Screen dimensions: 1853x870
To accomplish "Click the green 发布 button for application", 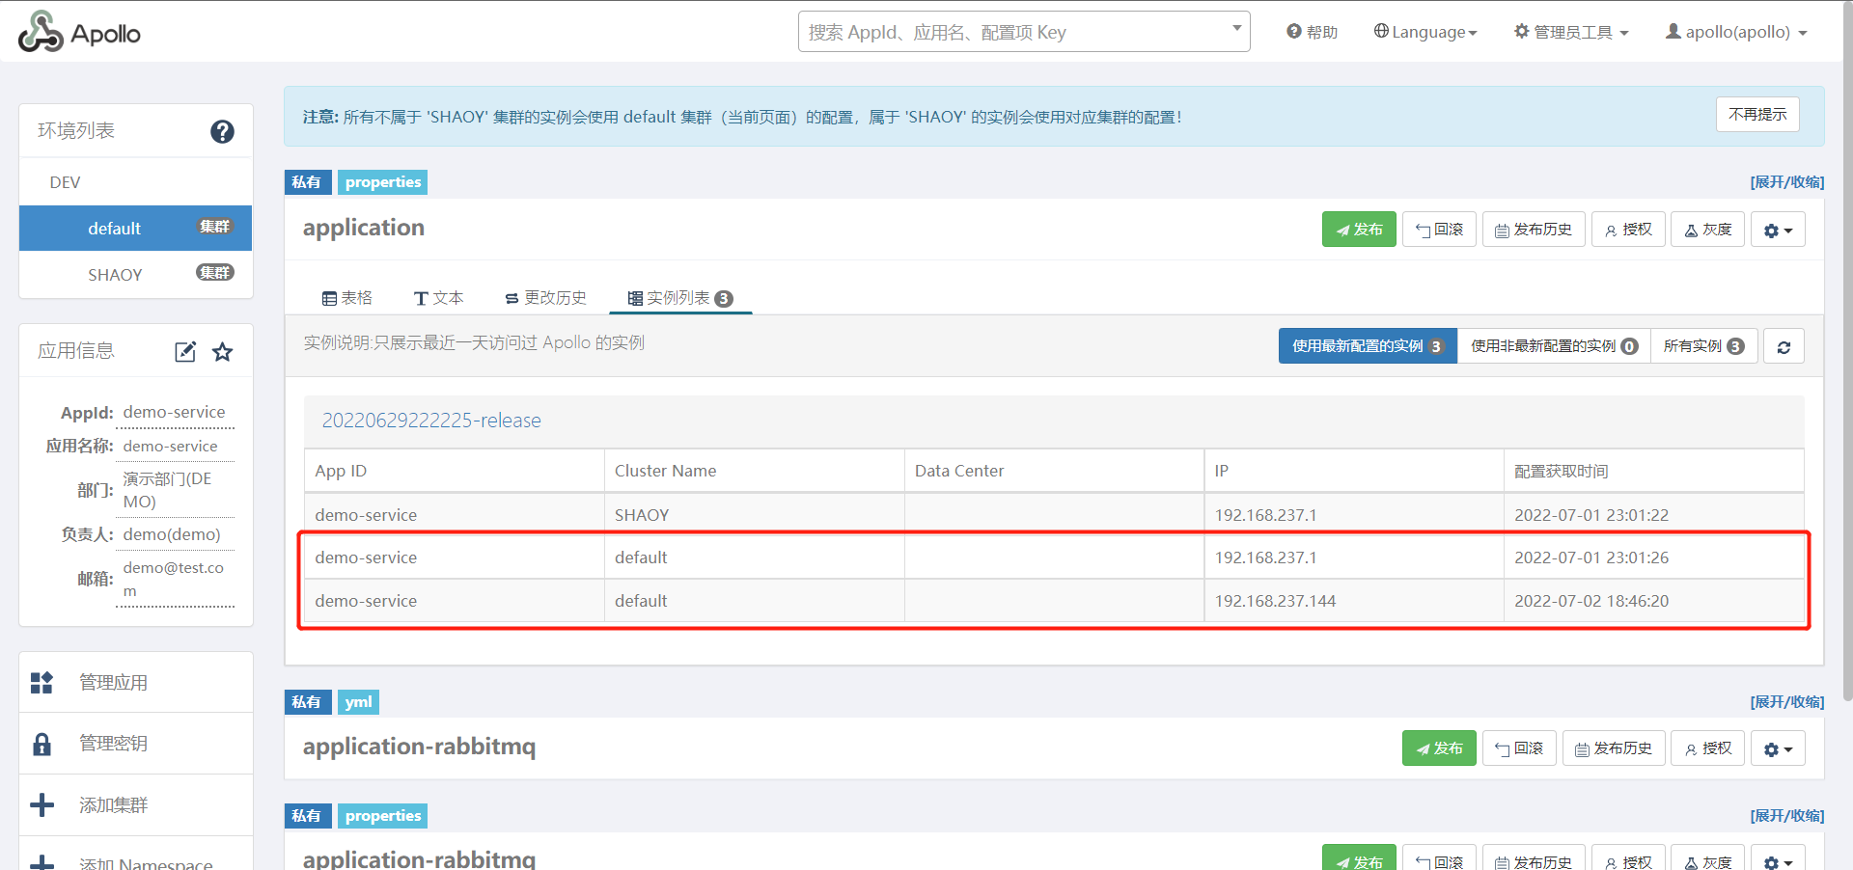I will pyautogui.click(x=1359, y=230).
